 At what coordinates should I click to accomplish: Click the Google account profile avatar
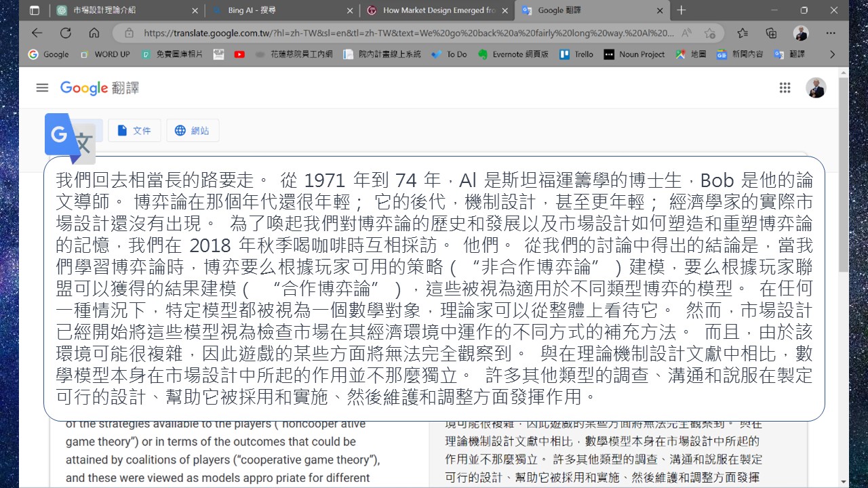tap(816, 87)
